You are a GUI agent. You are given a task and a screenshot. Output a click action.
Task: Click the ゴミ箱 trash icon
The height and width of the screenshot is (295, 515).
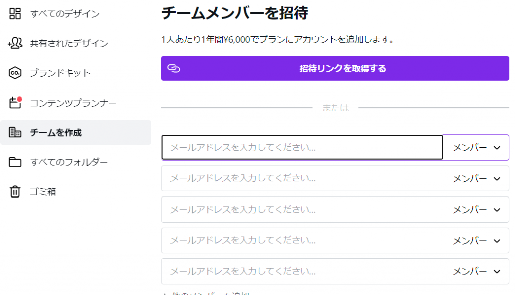point(15,191)
